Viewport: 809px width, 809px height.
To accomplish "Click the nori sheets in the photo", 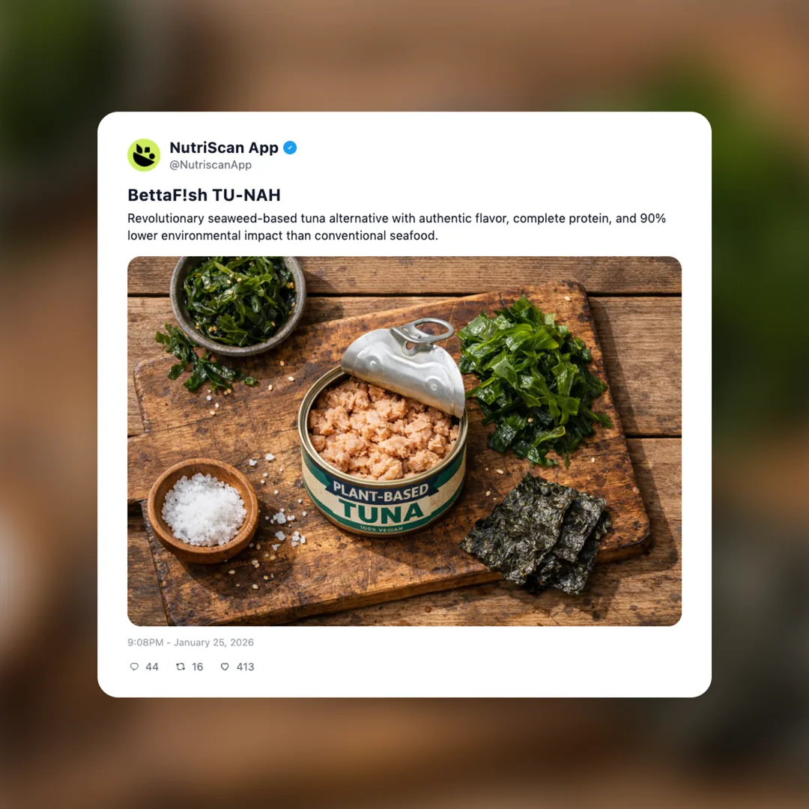I will point(536,535).
